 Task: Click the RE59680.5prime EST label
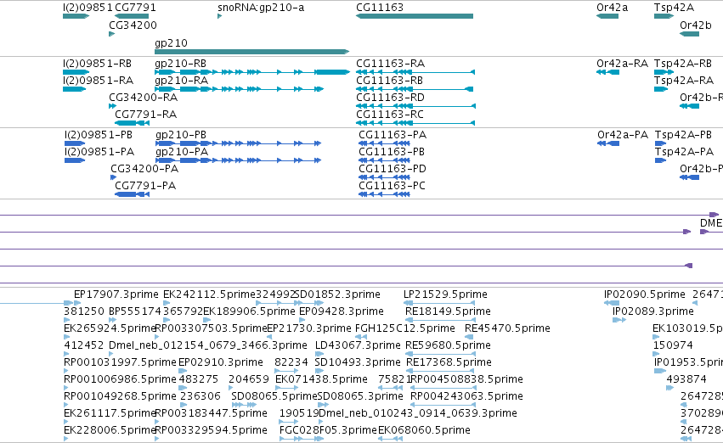[448, 346]
